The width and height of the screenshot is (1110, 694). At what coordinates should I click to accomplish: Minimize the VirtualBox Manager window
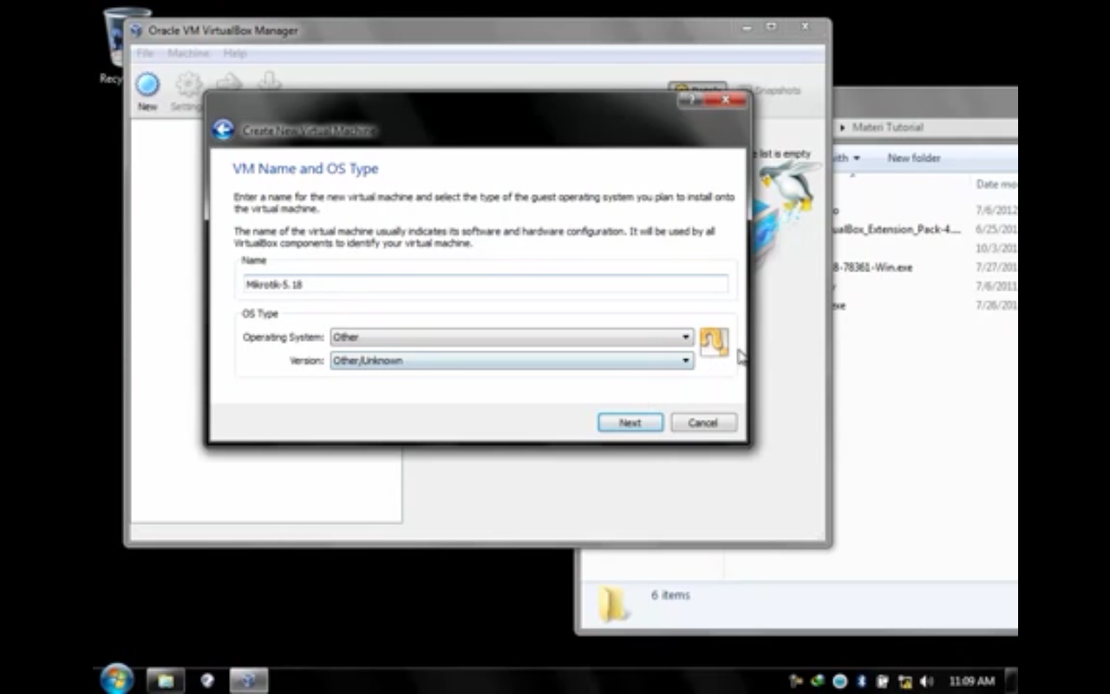pyautogui.click(x=748, y=28)
